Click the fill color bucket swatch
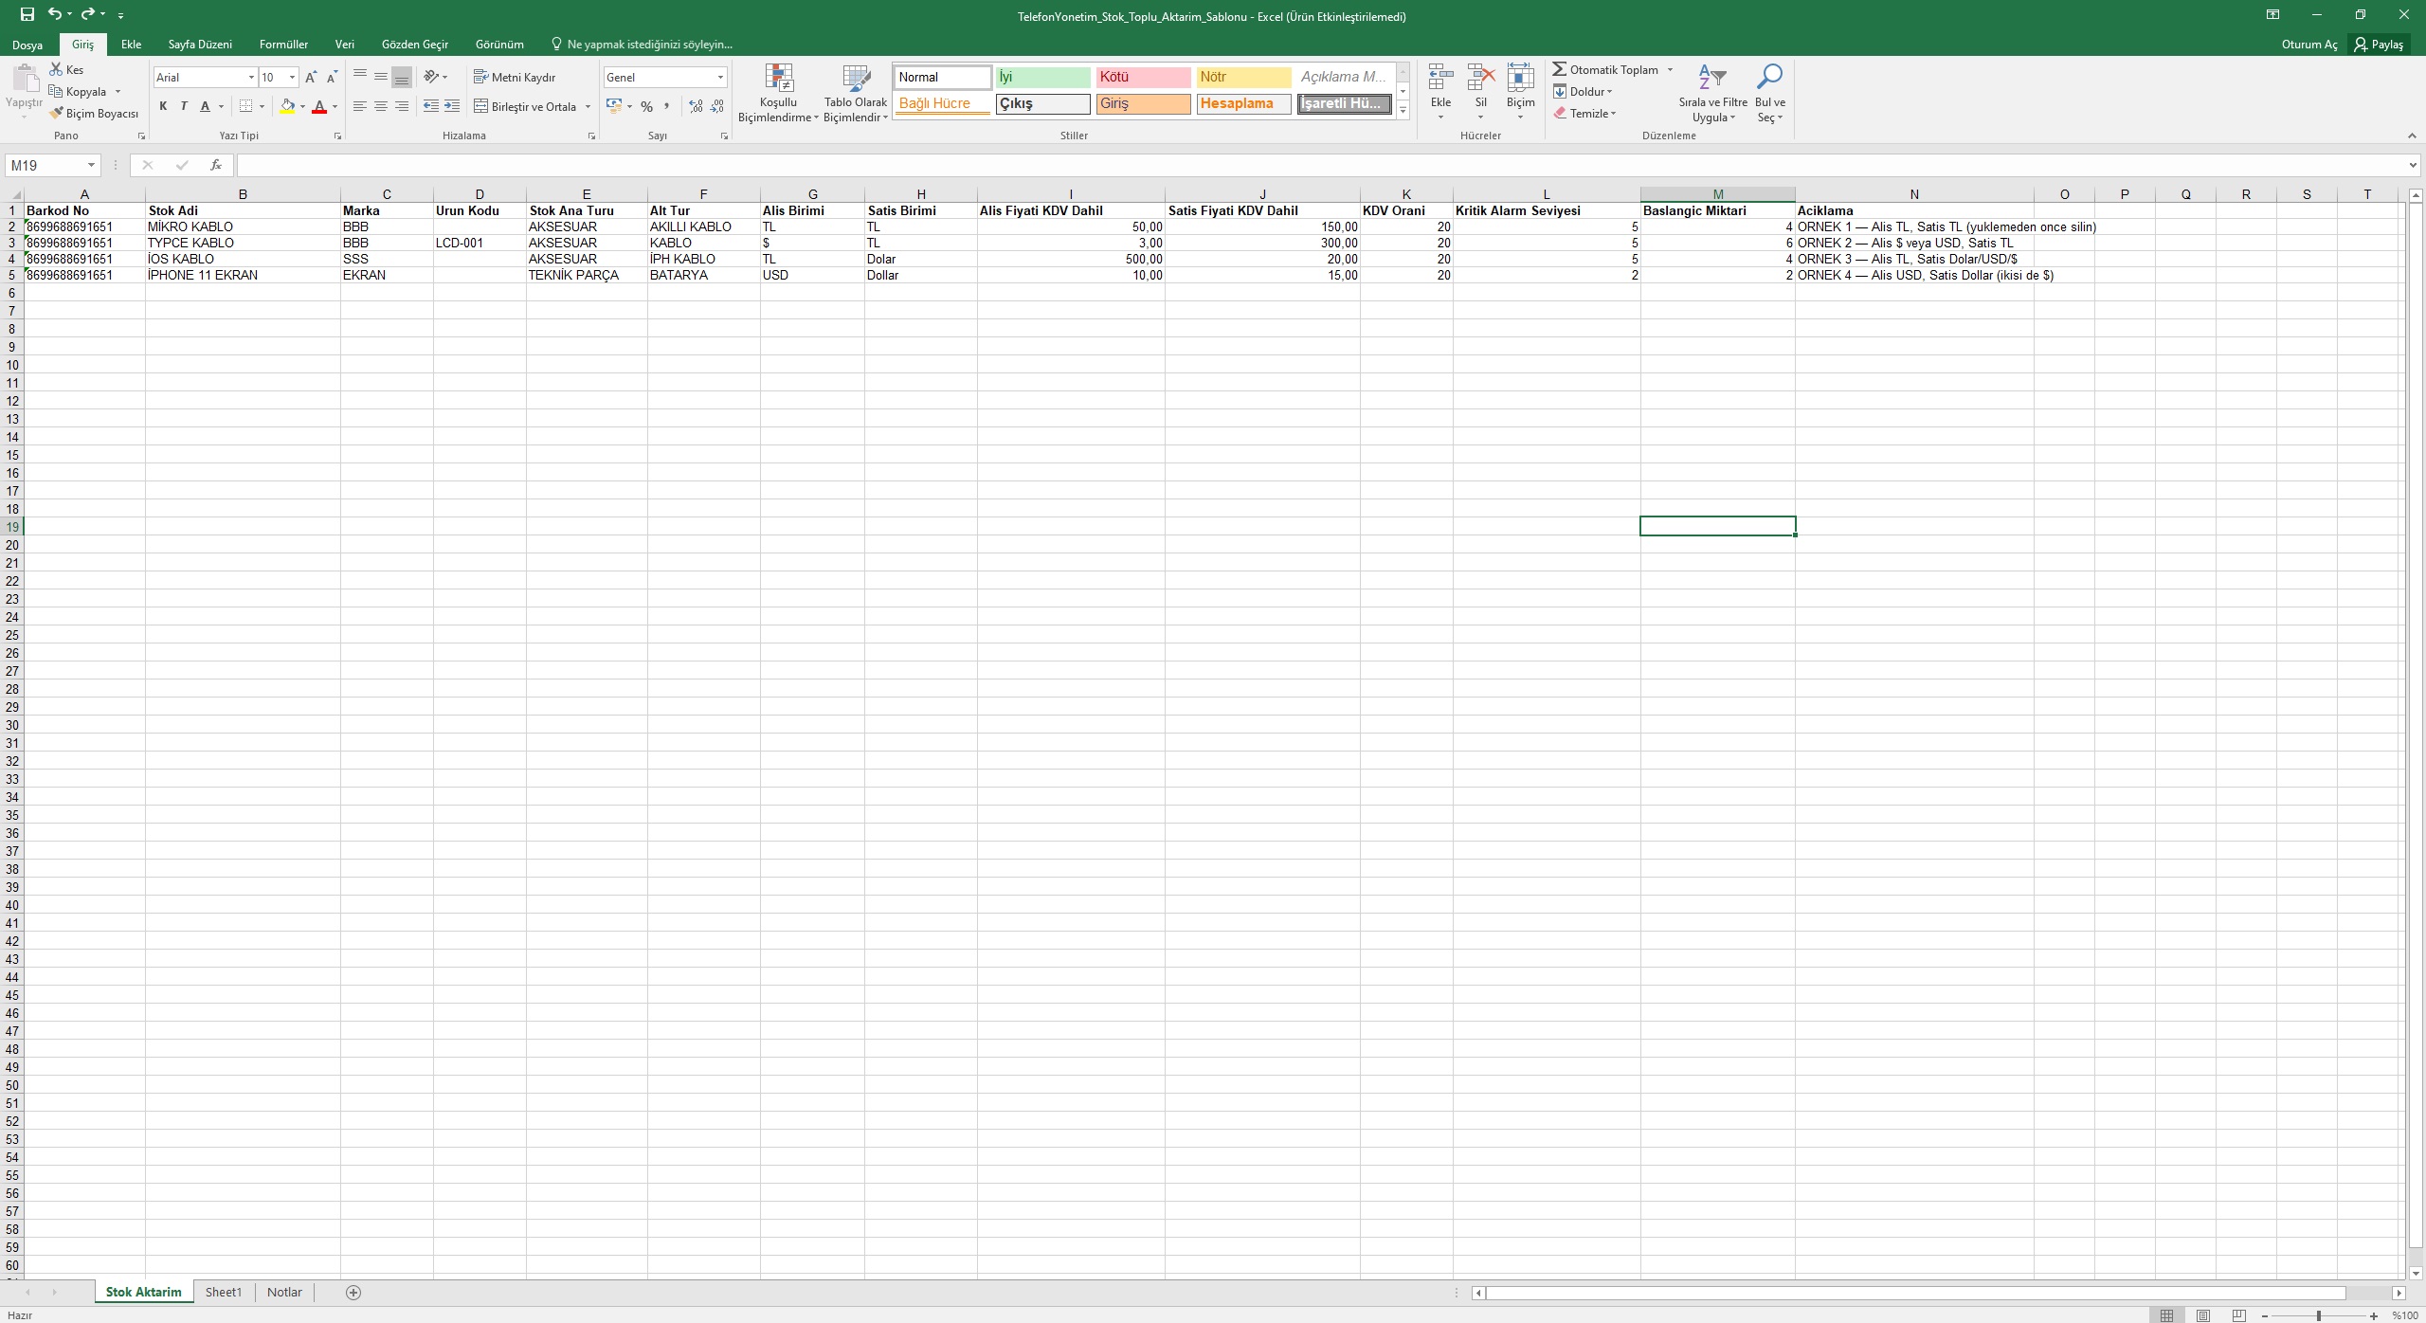This screenshot has height=1323, width=2426. [x=287, y=106]
